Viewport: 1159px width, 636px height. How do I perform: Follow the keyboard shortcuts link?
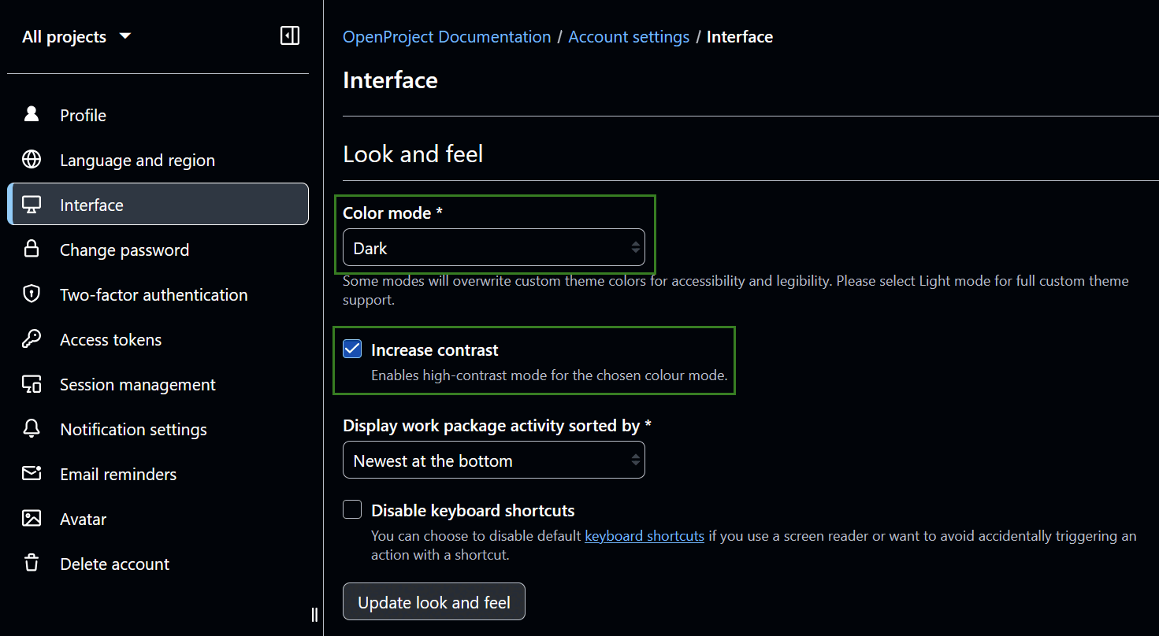[x=644, y=536]
